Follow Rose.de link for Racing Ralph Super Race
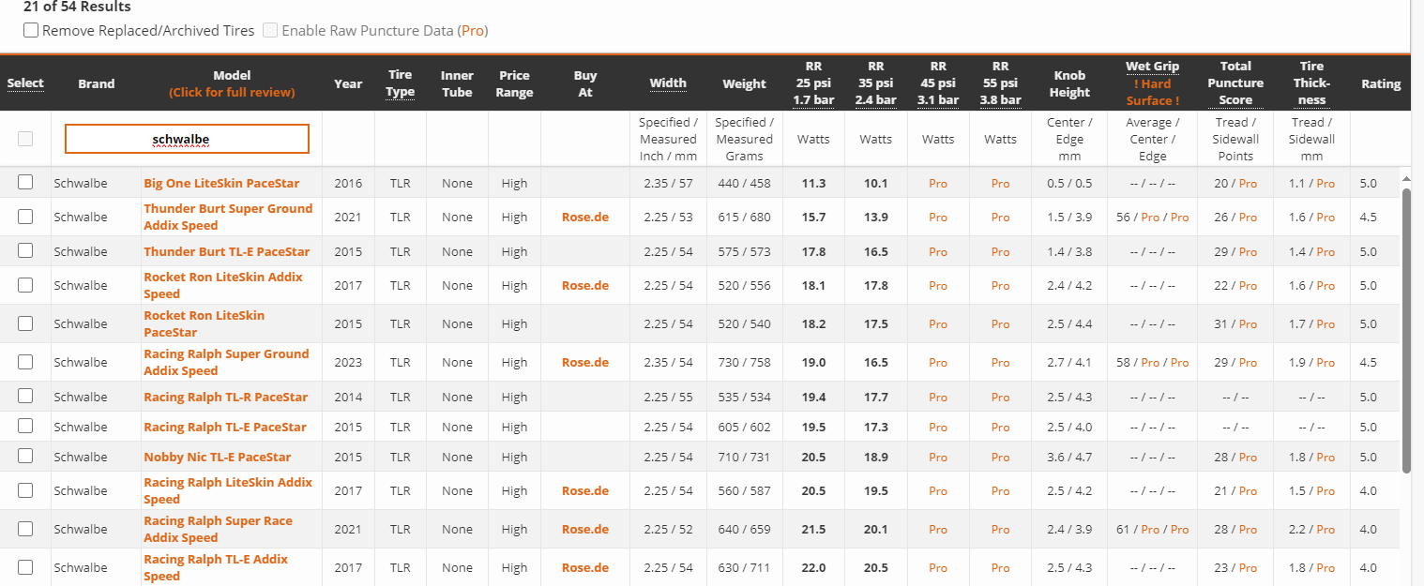This screenshot has width=1424, height=586. (585, 529)
